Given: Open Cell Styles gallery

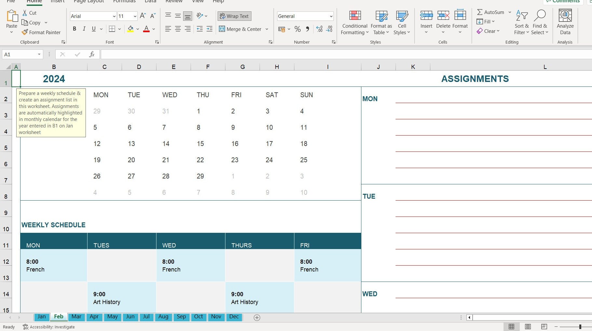Looking at the screenshot, I should click(402, 23).
